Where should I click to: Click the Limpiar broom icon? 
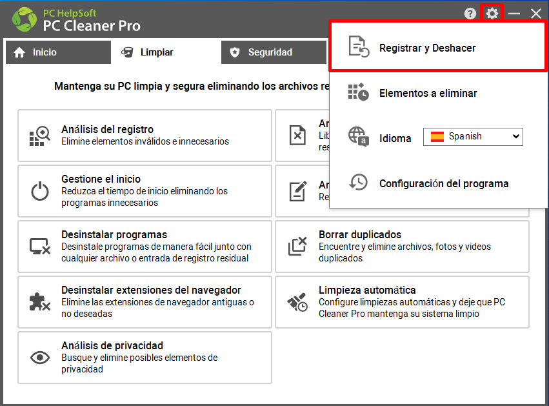coord(127,52)
